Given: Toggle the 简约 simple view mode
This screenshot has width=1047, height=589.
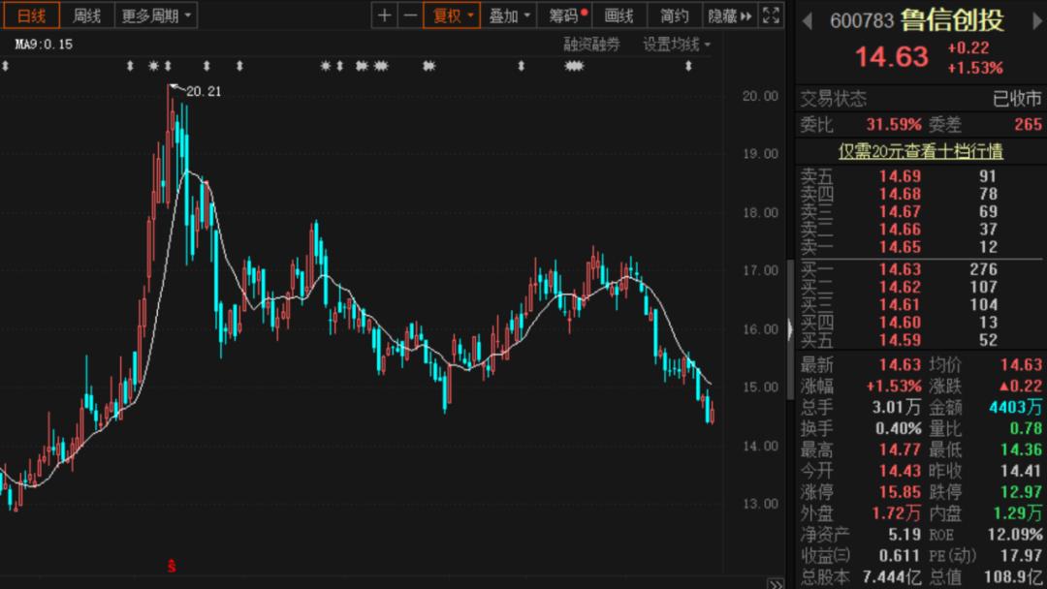Looking at the screenshot, I should point(675,15).
